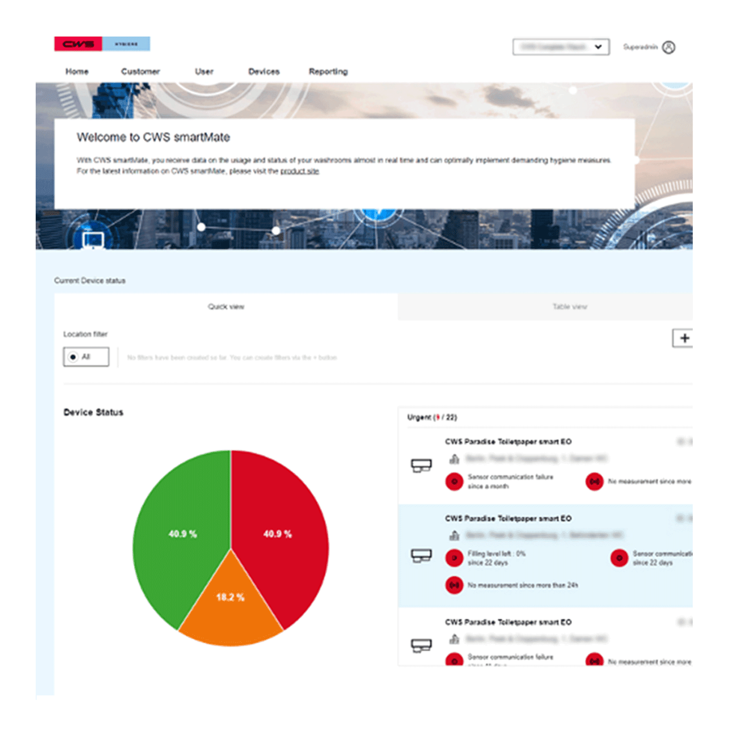Click the dispenser icon of third urgent device
The width and height of the screenshot is (732, 732).
pos(421,646)
